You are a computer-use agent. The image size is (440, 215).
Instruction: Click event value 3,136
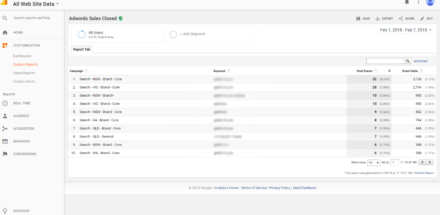[416, 79]
